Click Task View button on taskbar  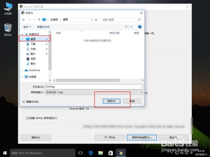click(x=80, y=153)
